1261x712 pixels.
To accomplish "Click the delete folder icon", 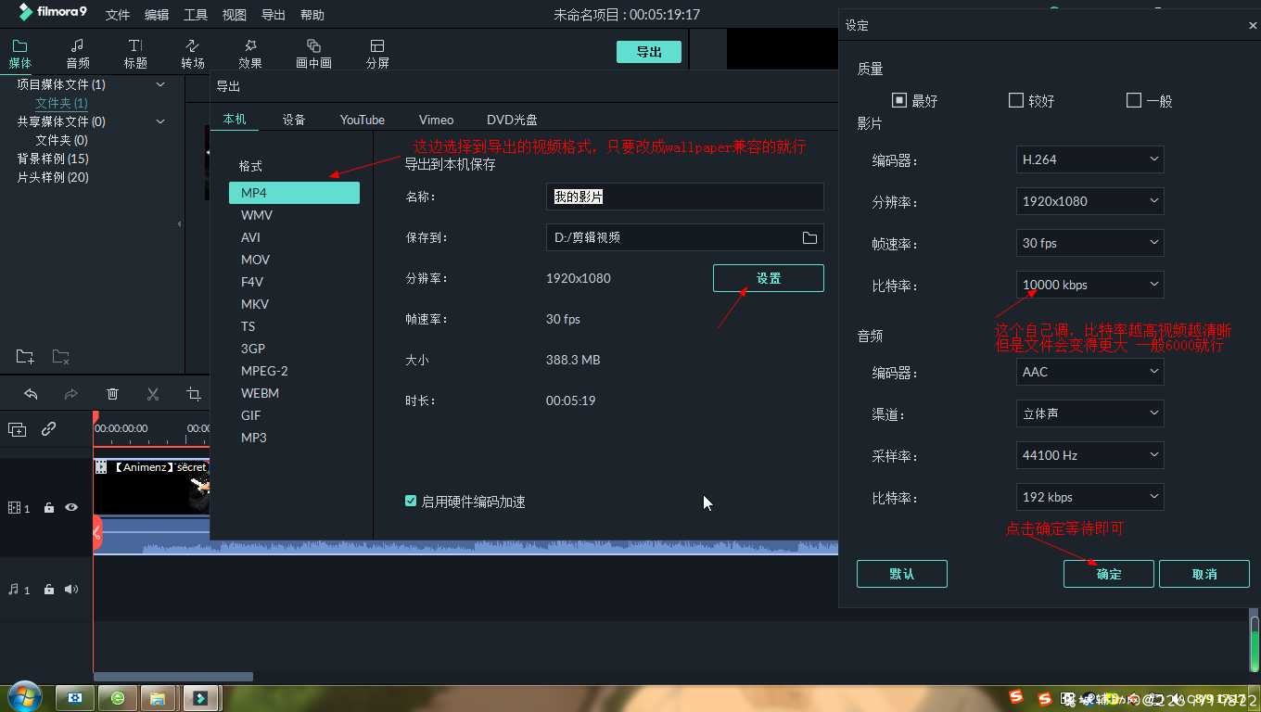I will pyautogui.click(x=60, y=357).
